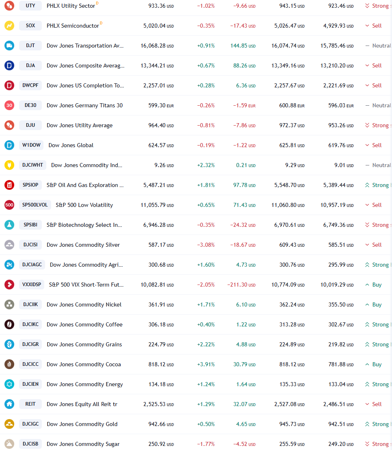Screen dimensions: 392x450
Task: Open the SP500LVOL ticker badge
Action: [35, 205]
